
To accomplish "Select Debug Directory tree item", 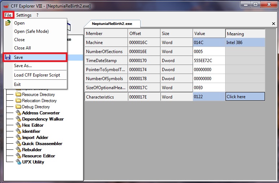I will coord(36,107).
